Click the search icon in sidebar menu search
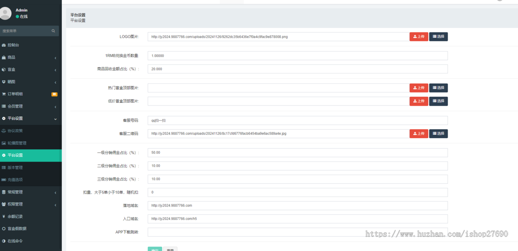Screen dimensions: 518x251 tap(53, 31)
